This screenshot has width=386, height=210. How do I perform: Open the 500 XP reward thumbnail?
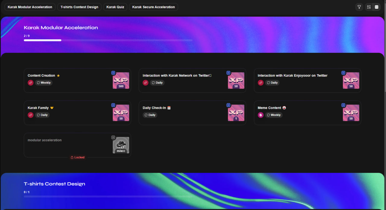[121, 80]
